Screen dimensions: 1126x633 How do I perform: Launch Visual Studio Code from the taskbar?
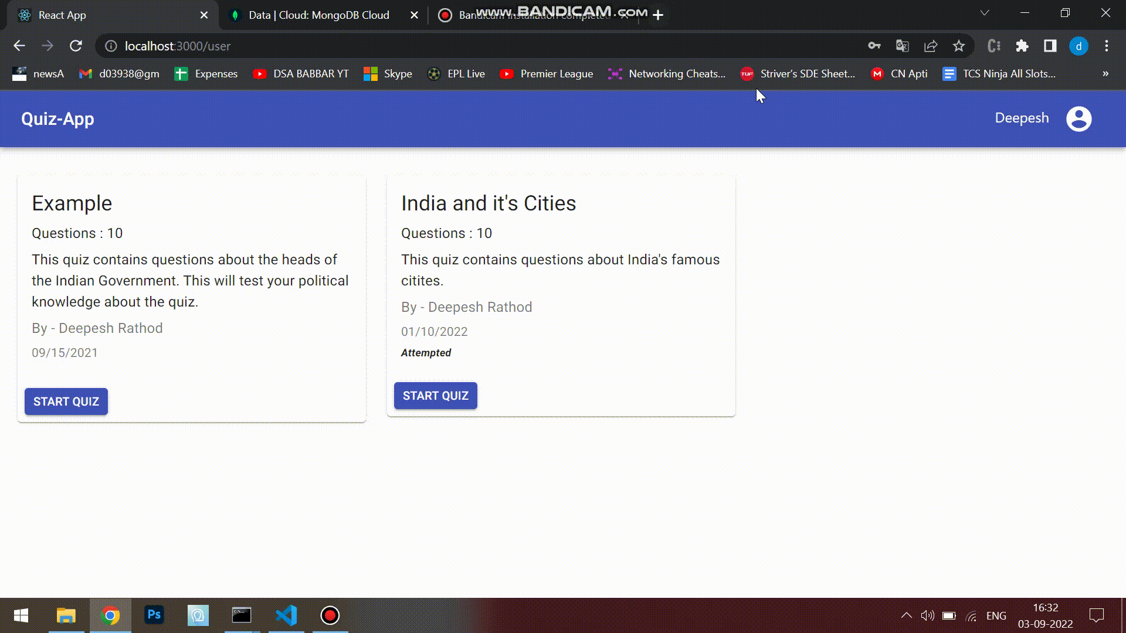pyautogui.click(x=286, y=616)
